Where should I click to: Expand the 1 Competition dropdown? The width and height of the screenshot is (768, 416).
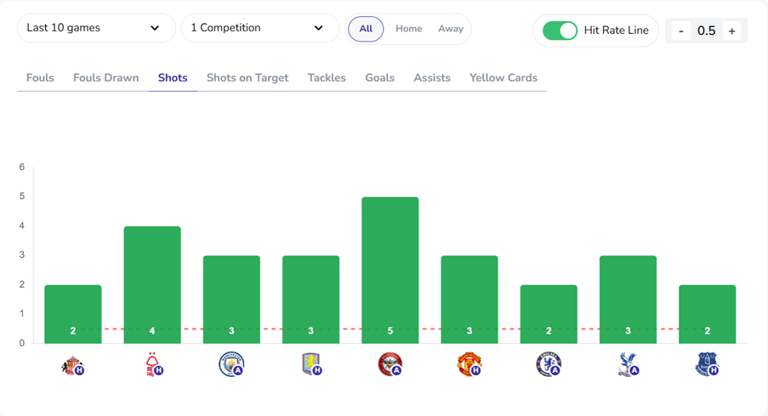point(259,28)
